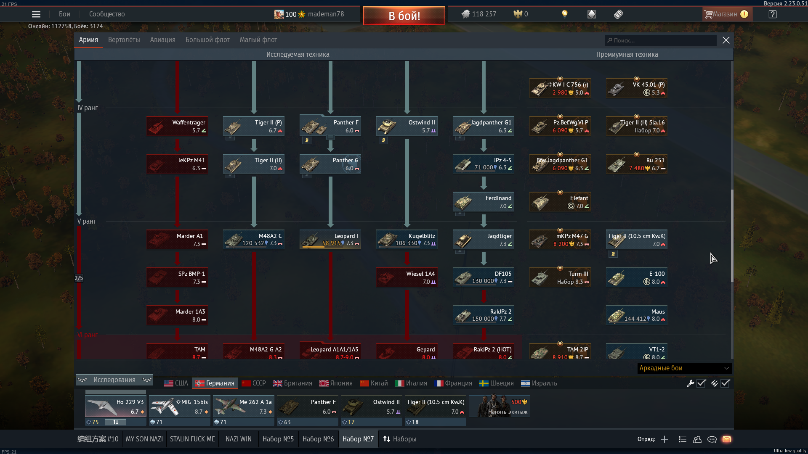Add squad member with plus icon
The image size is (808, 454).
[664, 439]
